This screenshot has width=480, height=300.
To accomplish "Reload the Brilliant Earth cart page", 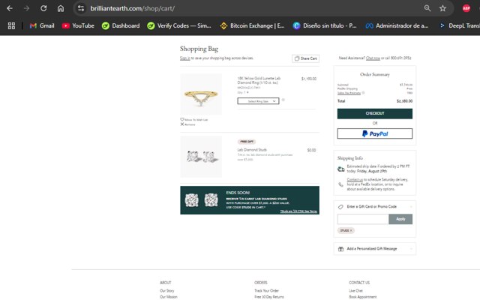I will pyautogui.click(x=43, y=8).
